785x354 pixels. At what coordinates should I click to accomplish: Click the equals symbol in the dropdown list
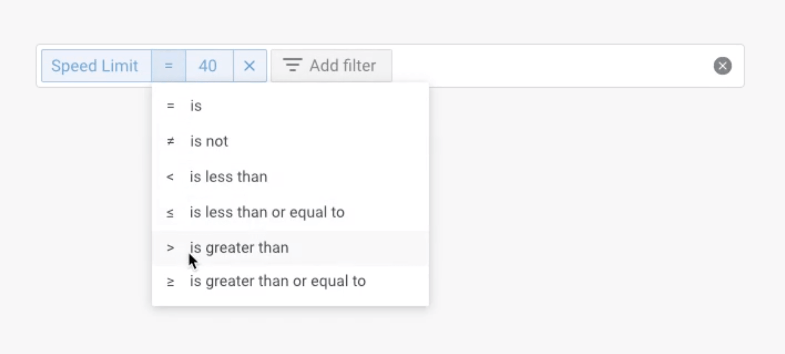click(x=170, y=106)
